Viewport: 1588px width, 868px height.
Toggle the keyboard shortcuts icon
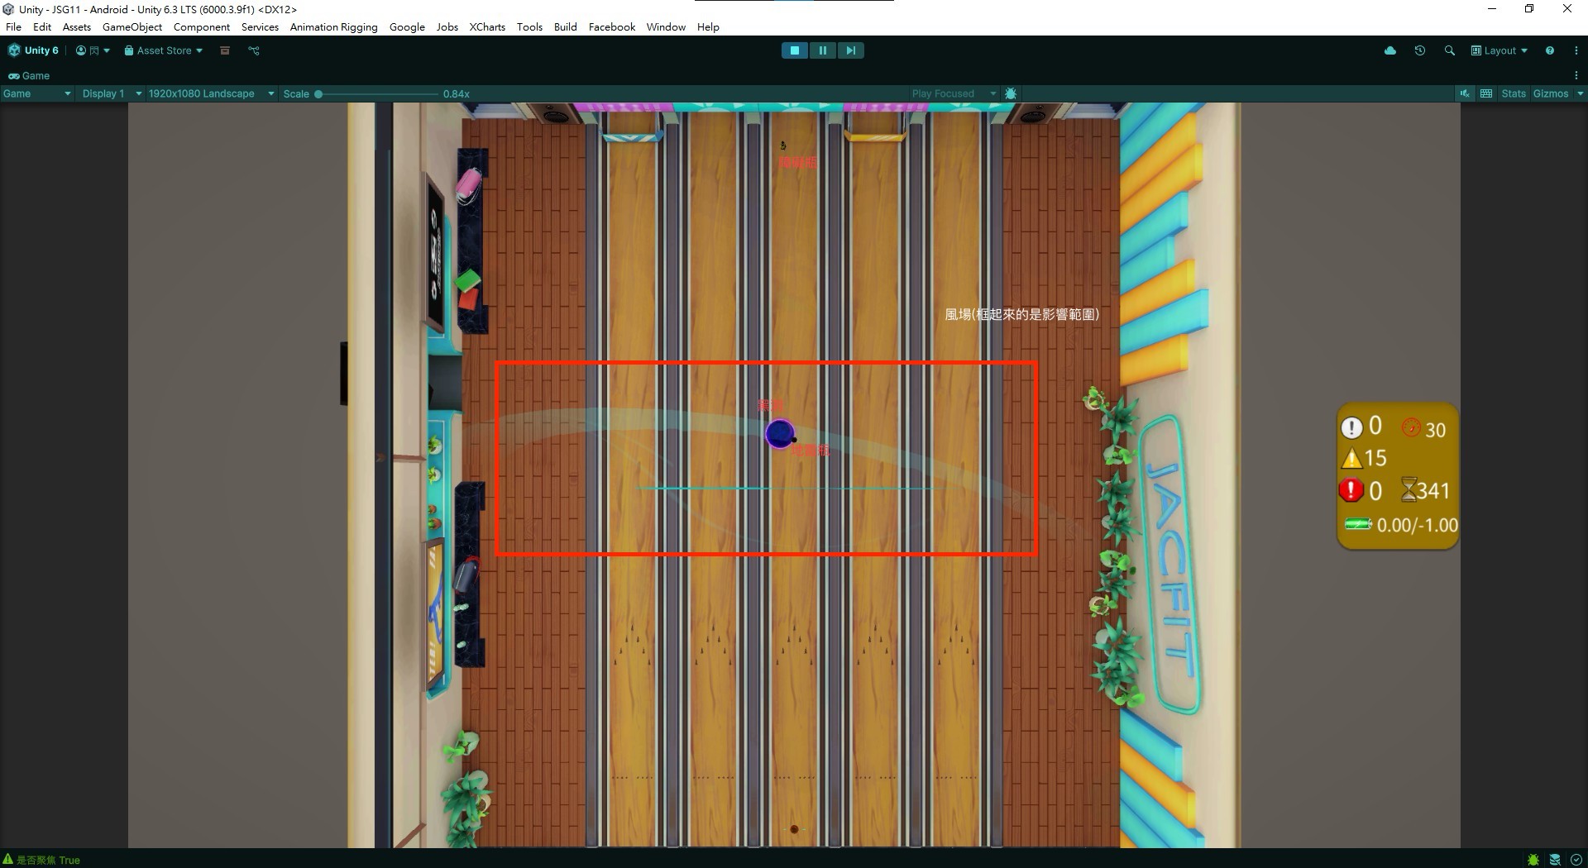[1486, 93]
